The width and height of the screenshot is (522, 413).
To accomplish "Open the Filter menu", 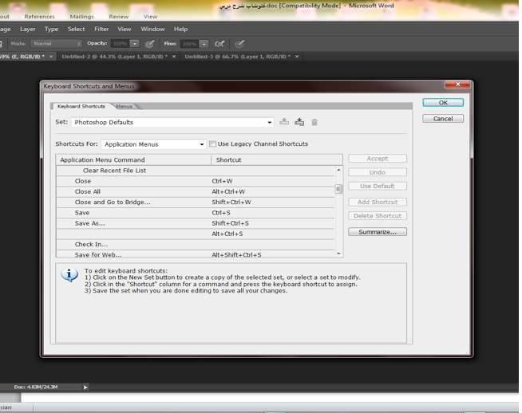I will click(101, 29).
